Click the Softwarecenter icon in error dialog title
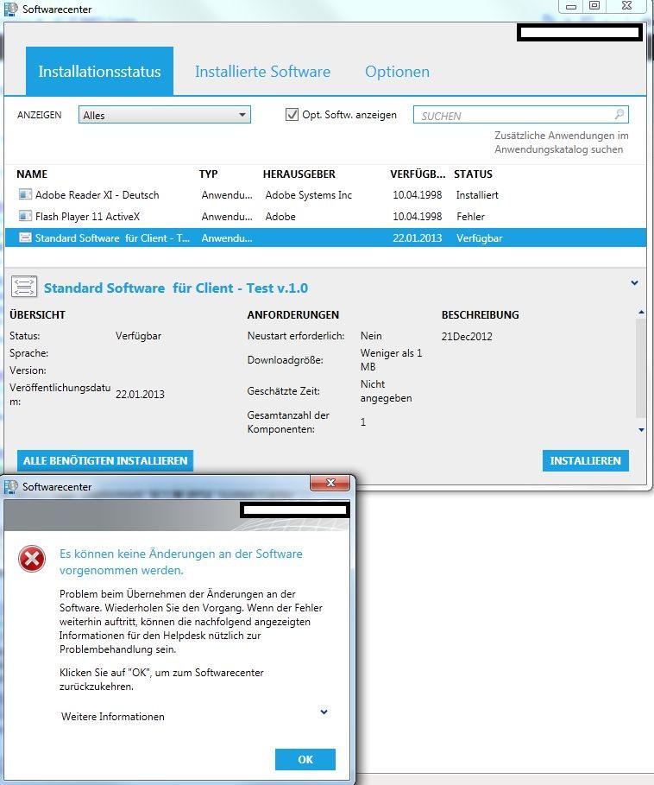Screen dimensions: 654x785 10,486
